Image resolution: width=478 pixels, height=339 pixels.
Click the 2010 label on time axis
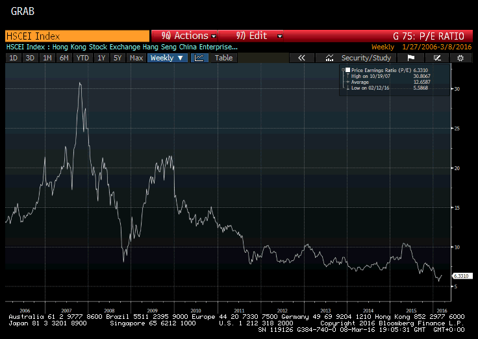[195, 310]
